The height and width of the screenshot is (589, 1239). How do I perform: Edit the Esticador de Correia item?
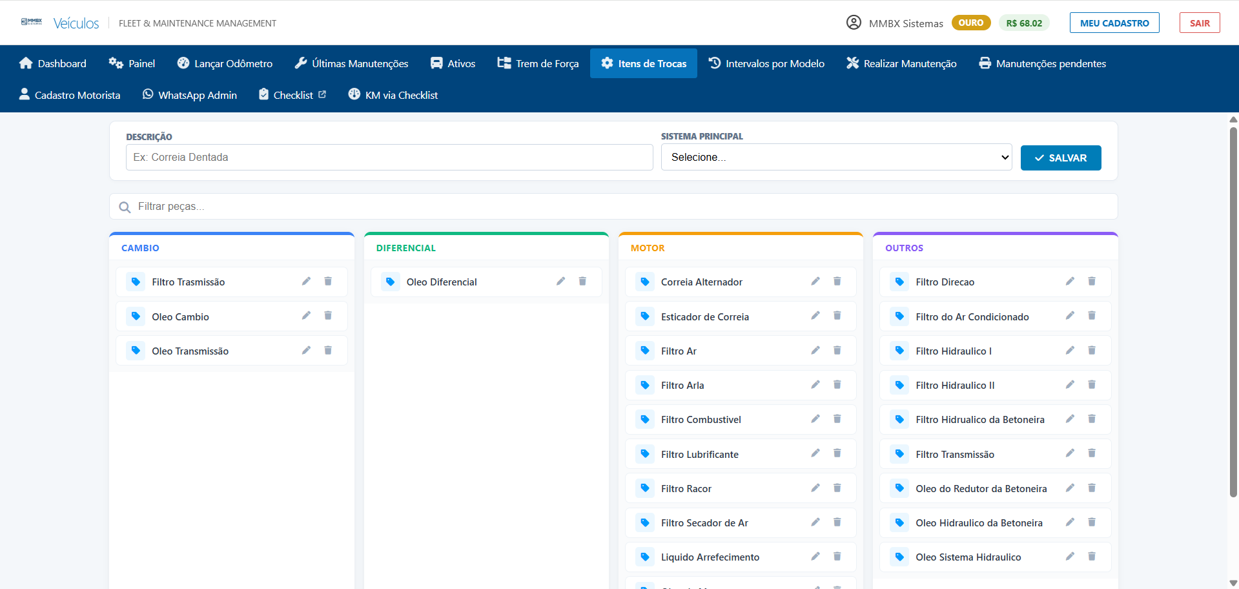[815, 316]
